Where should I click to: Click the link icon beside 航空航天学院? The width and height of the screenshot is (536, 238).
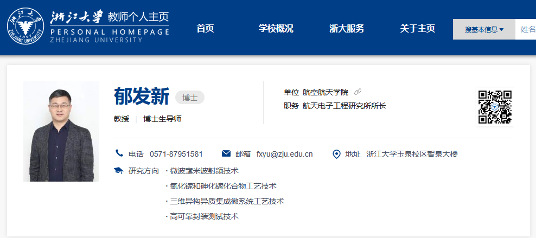click(358, 92)
